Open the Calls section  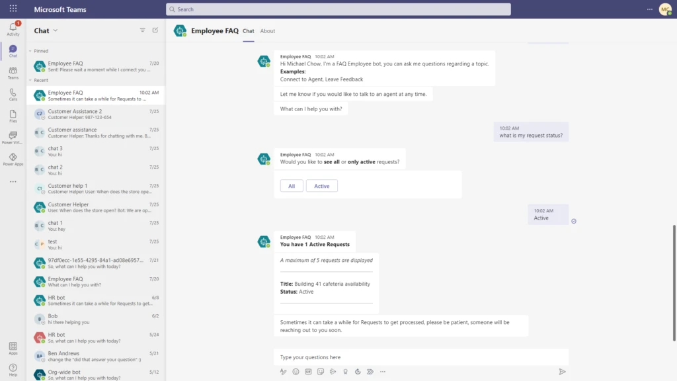(13, 93)
